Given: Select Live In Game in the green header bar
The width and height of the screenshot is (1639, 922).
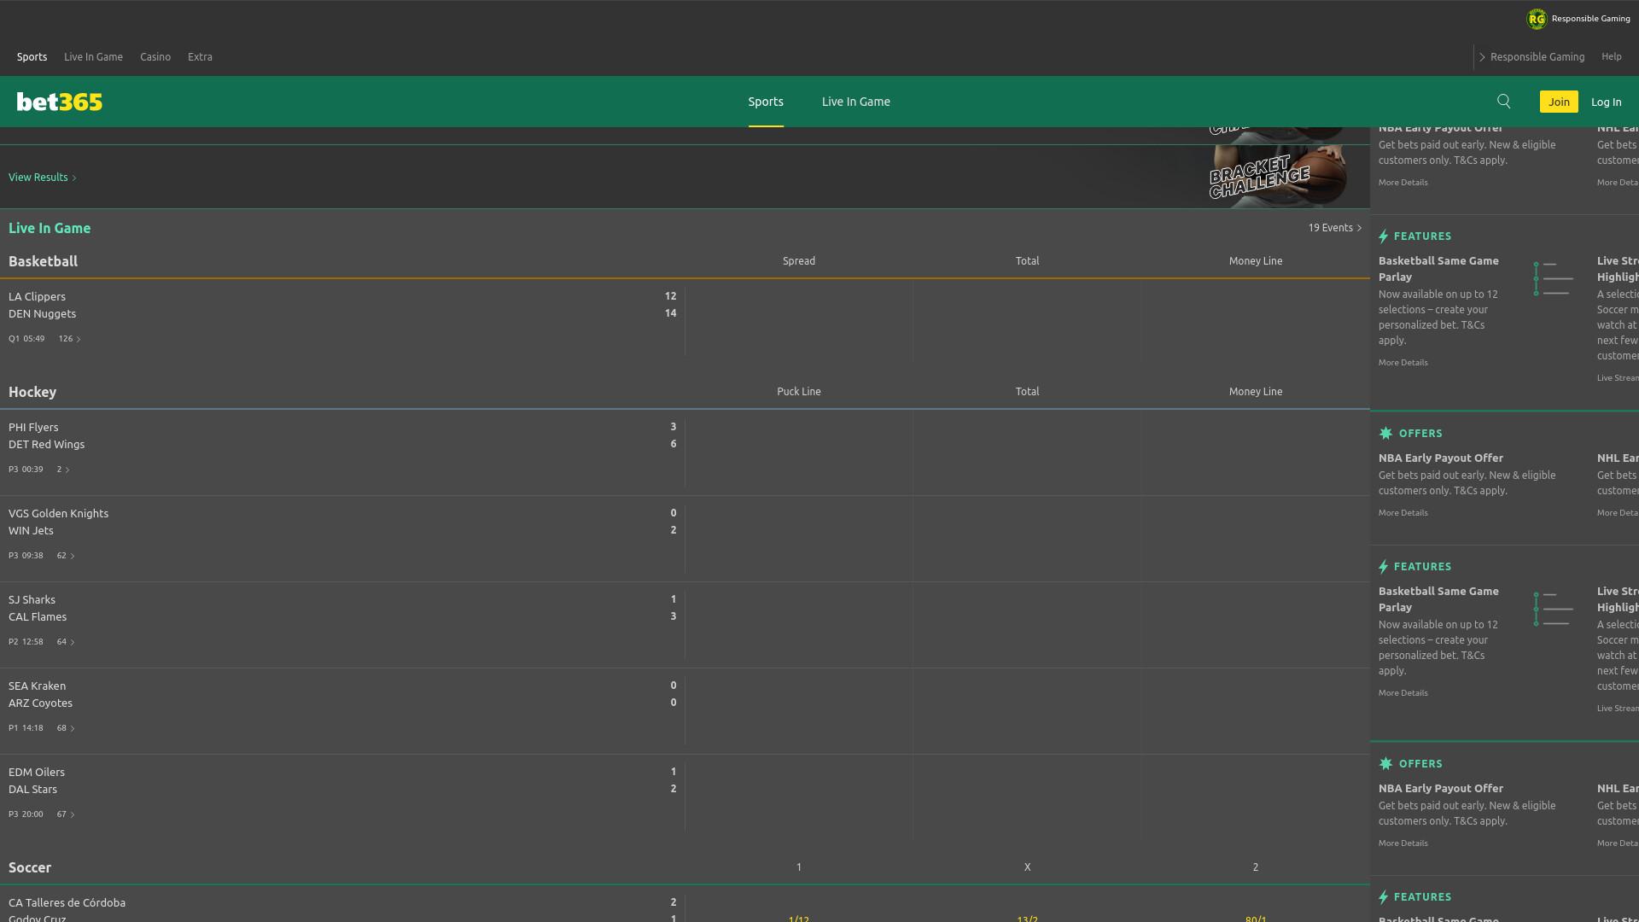Looking at the screenshot, I should [855, 102].
